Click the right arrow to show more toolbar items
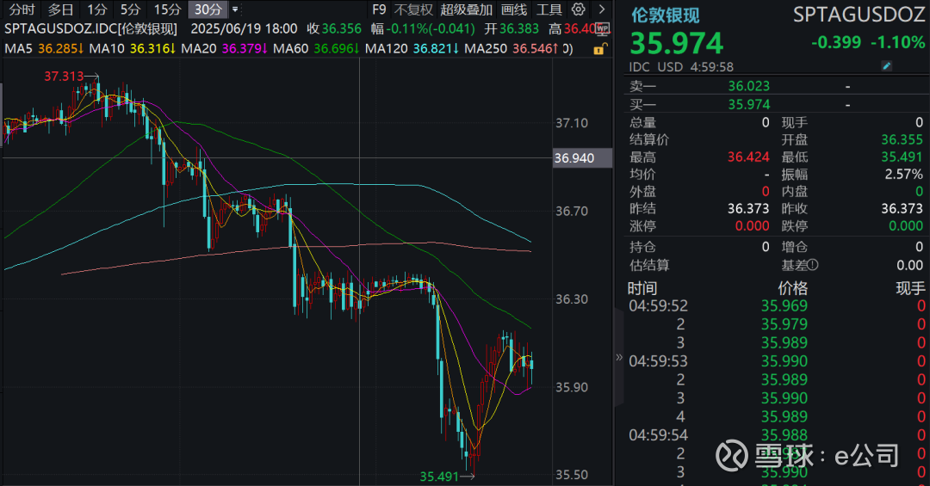 (601, 9)
